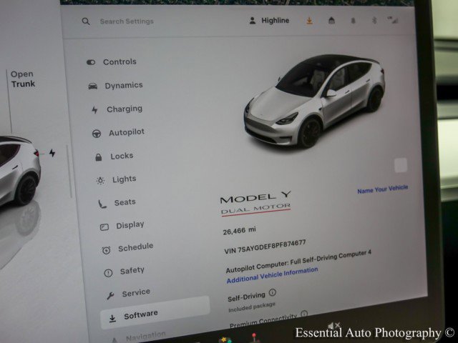
Task: Tap the muted volume icon at bottom
Action: tap(334, 325)
